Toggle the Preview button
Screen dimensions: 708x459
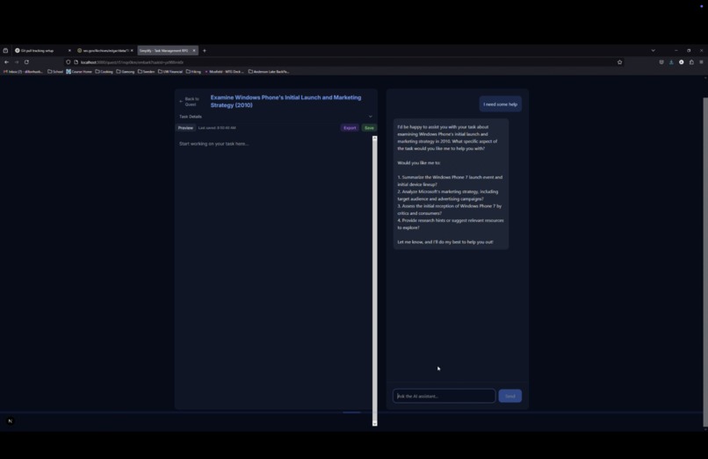tap(185, 128)
